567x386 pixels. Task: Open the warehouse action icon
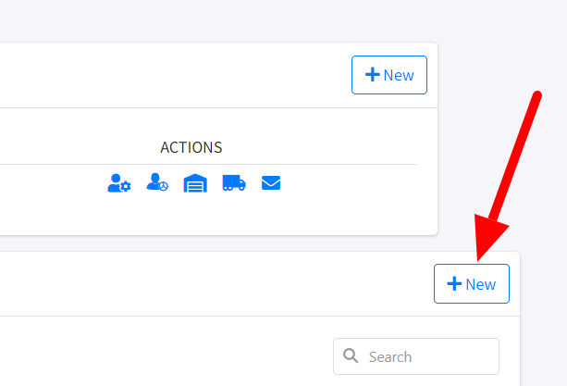coord(195,183)
